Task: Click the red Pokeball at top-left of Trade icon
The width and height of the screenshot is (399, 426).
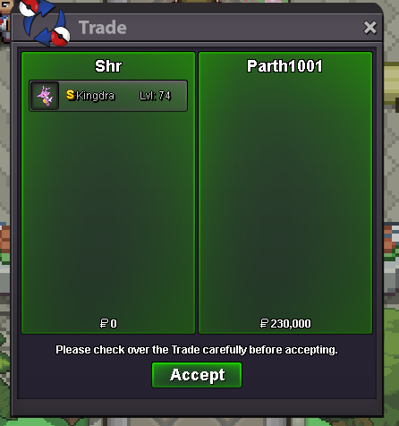Action: [x=29, y=7]
